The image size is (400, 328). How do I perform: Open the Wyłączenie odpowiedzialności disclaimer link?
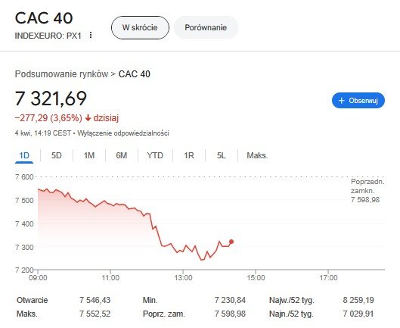click(x=123, y=133)
